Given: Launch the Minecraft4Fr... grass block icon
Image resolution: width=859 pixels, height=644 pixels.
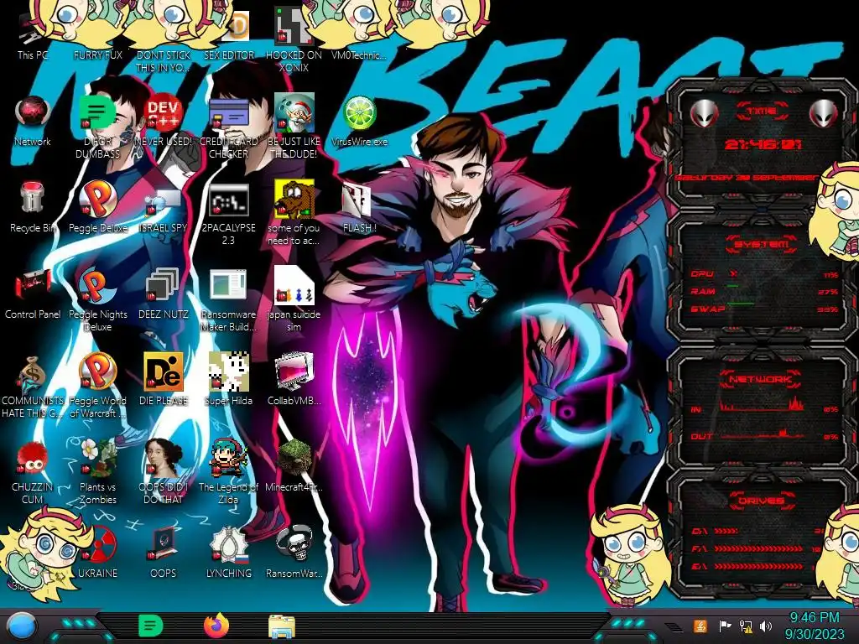Looking at the screenshot, I should [x=294, y=465].
